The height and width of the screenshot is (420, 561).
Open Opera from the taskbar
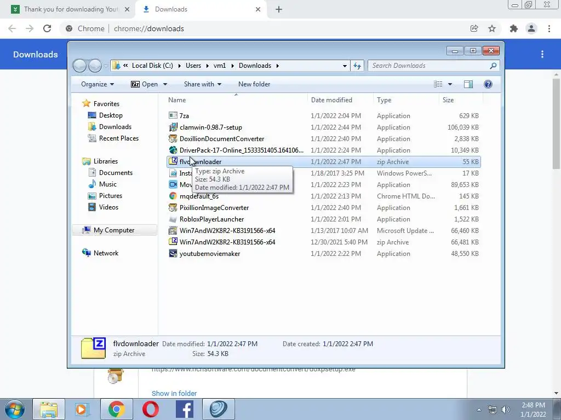[151, 409]
